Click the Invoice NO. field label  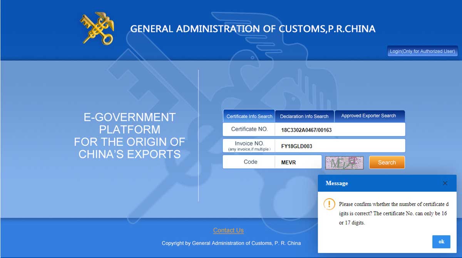249,146
